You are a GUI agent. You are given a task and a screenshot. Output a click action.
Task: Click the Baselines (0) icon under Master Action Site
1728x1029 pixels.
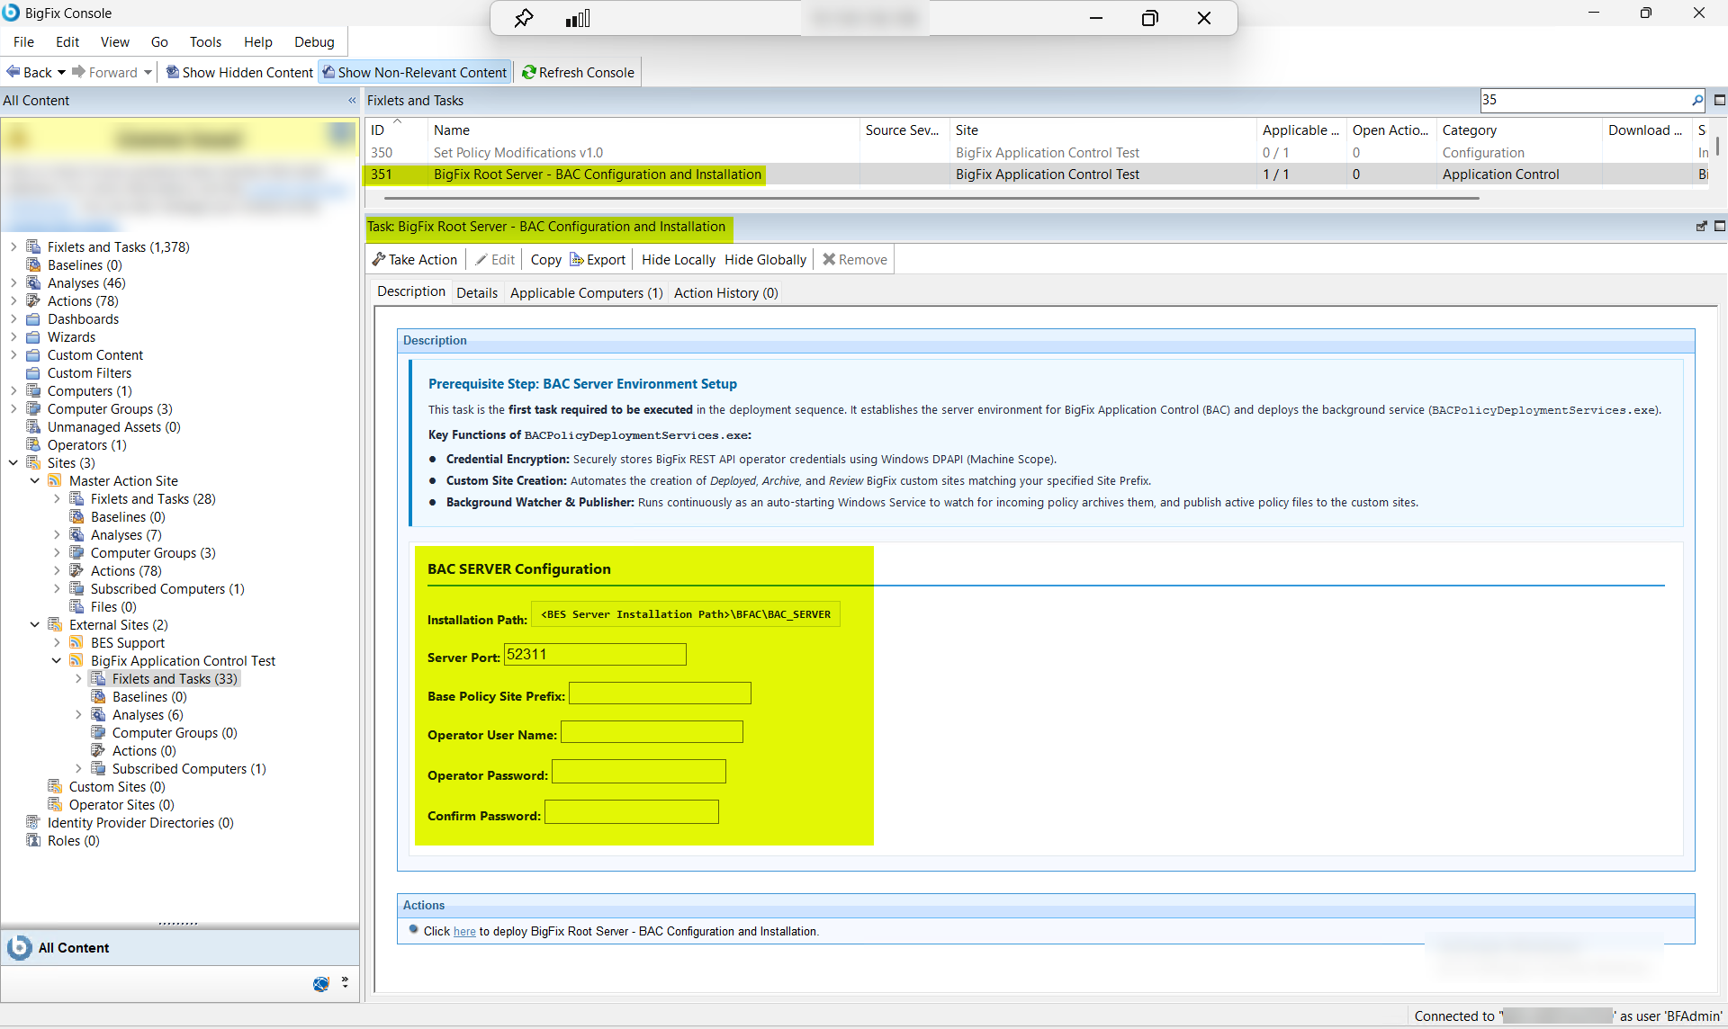(77, 516)
